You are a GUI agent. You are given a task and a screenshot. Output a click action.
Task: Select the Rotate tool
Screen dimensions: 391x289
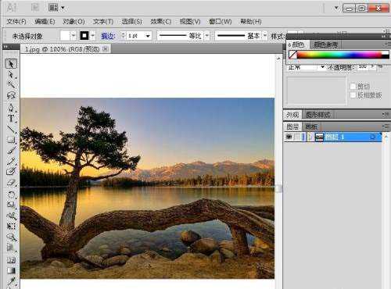pos(11,194)
